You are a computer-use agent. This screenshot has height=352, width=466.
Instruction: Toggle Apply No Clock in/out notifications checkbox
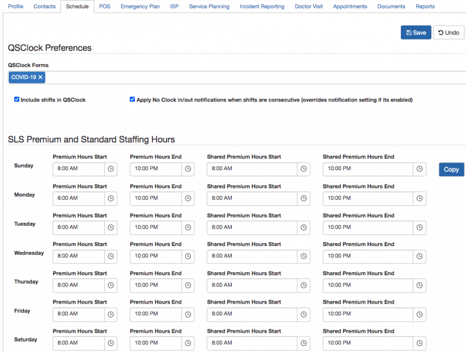(132, 99)
